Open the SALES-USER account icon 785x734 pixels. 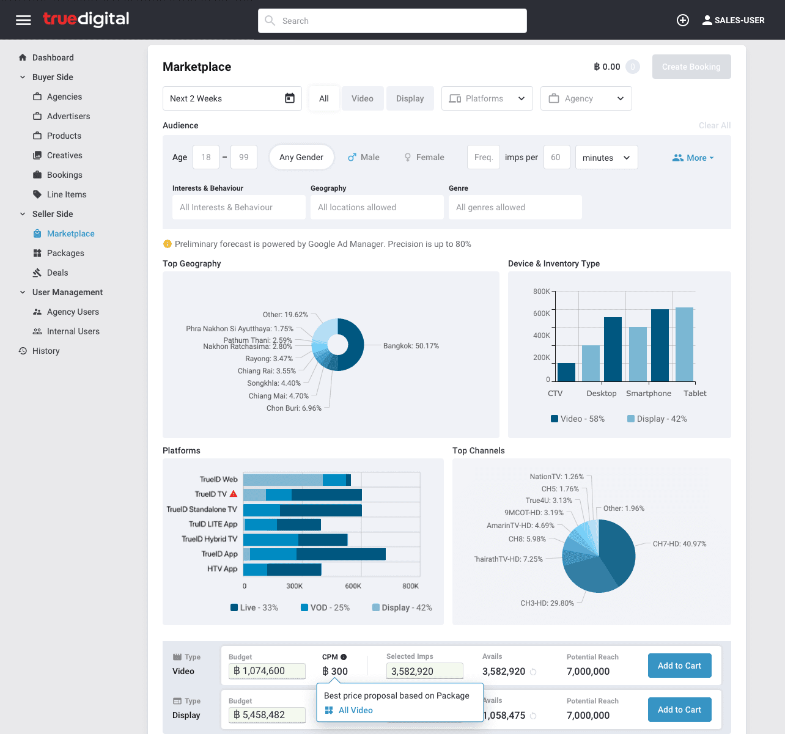tap(707, 20)
